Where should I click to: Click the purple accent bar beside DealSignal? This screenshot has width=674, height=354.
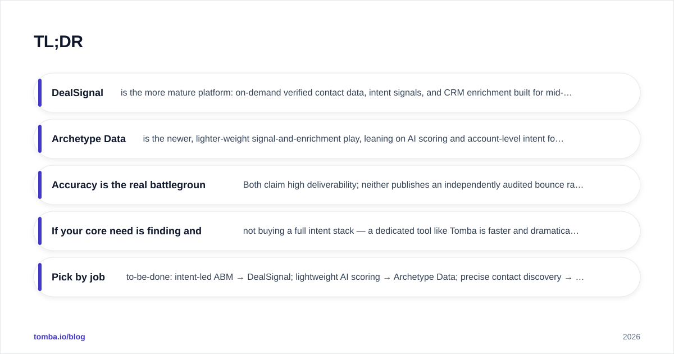tap(40, 93)
